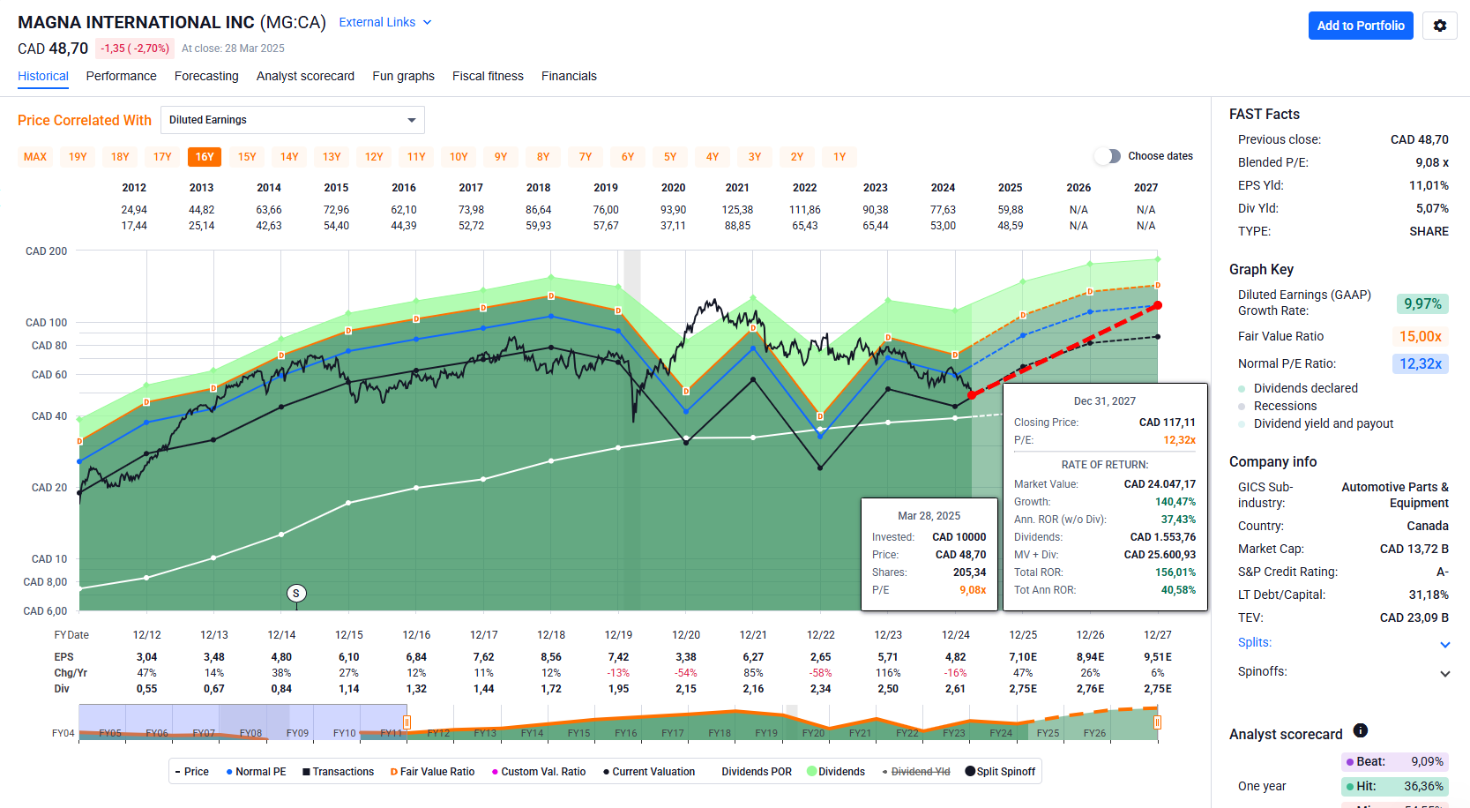Open the External Links dropdown
The height and width of the screenshot is (808, 1470).
tap(385, 22)
